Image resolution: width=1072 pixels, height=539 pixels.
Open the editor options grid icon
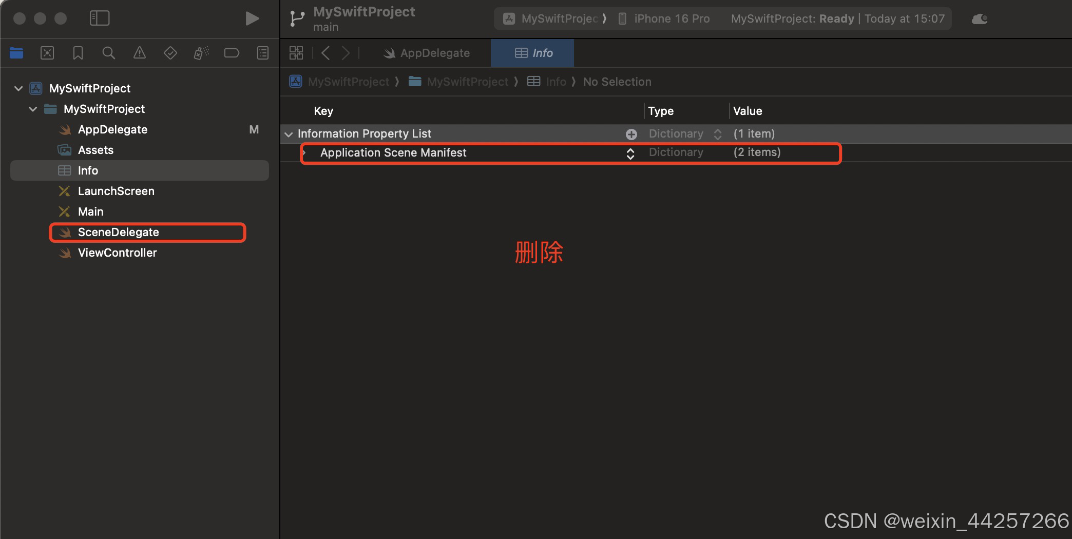click(x=296, y=53)
